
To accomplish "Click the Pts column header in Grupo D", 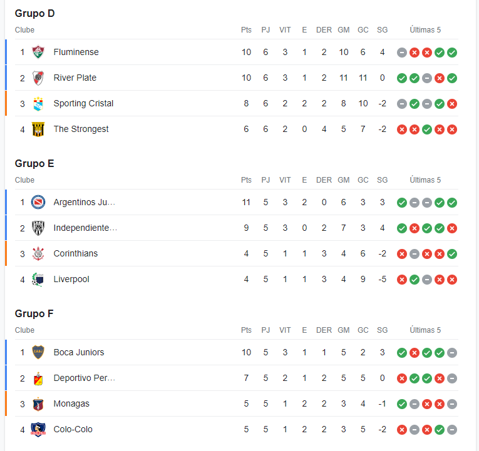I will click(246, 30).
